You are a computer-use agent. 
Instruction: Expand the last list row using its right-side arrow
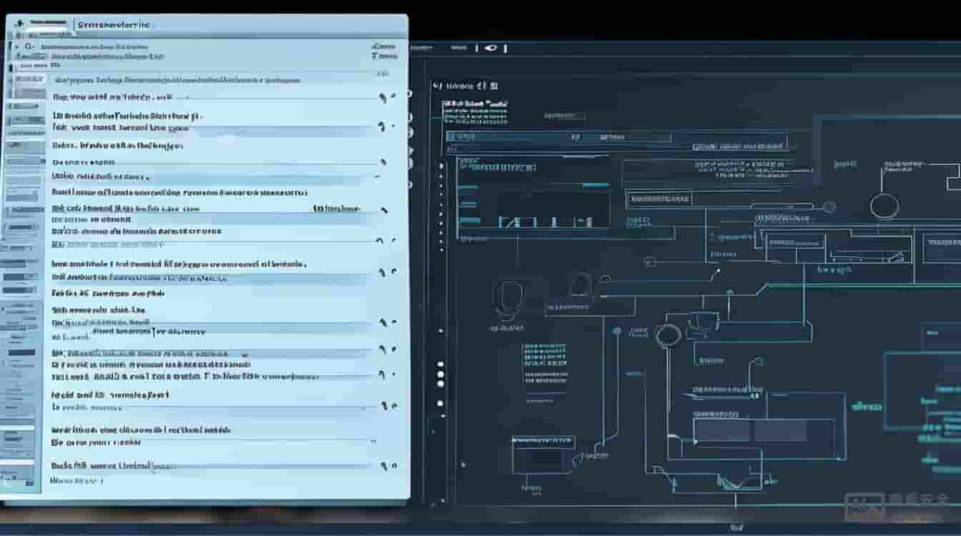387,466
